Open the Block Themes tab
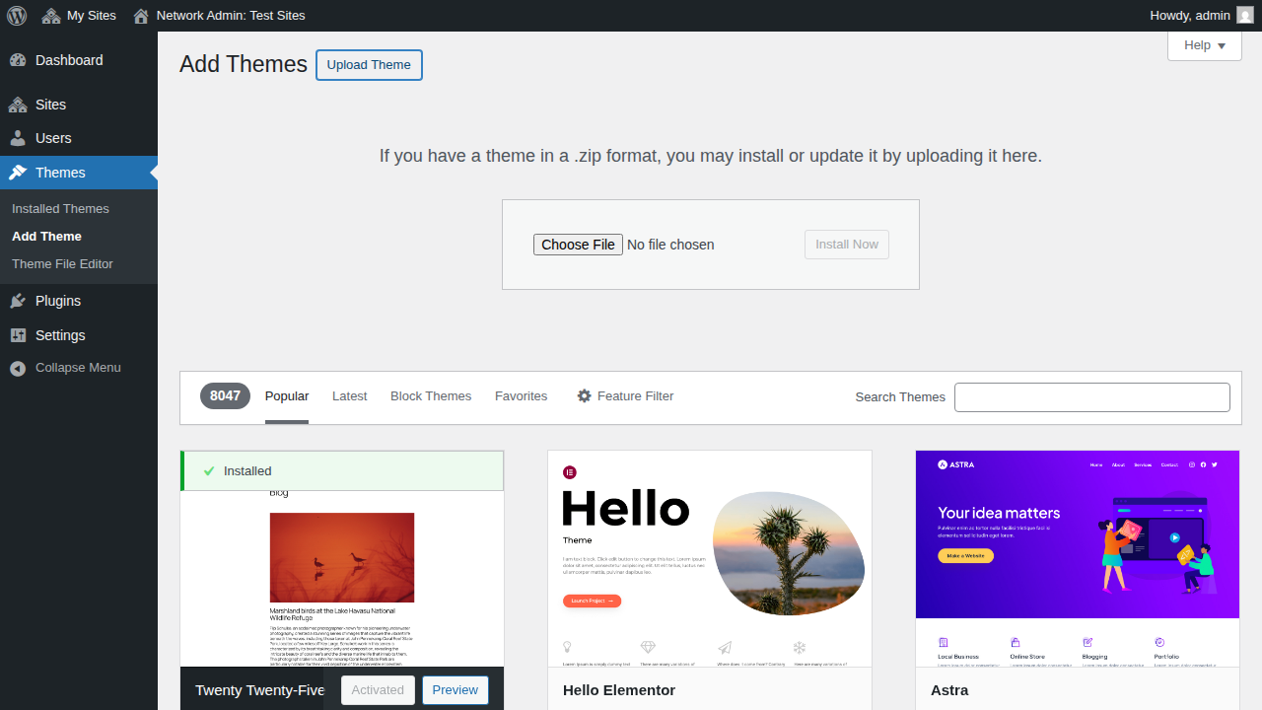The width and height of the screenshot is (1262, 710). [x=431, y=395]
